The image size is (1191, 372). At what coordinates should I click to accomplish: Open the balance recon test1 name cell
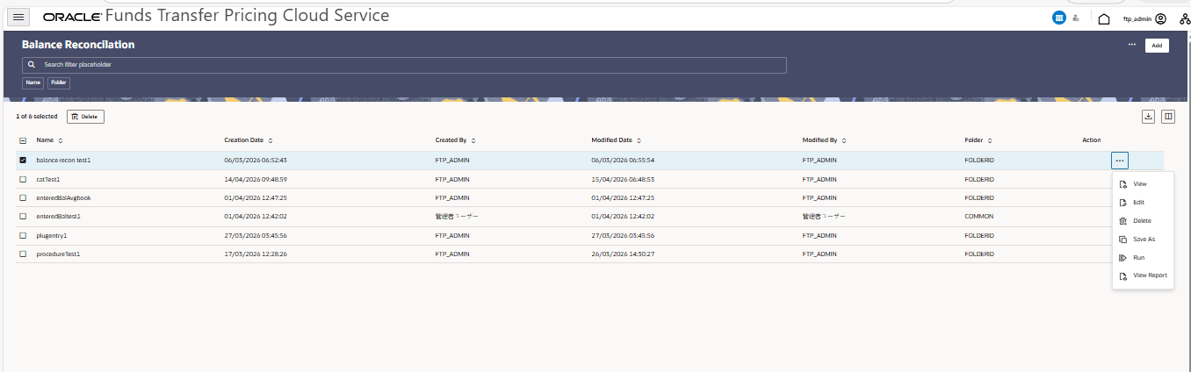[x=63, y=161]
